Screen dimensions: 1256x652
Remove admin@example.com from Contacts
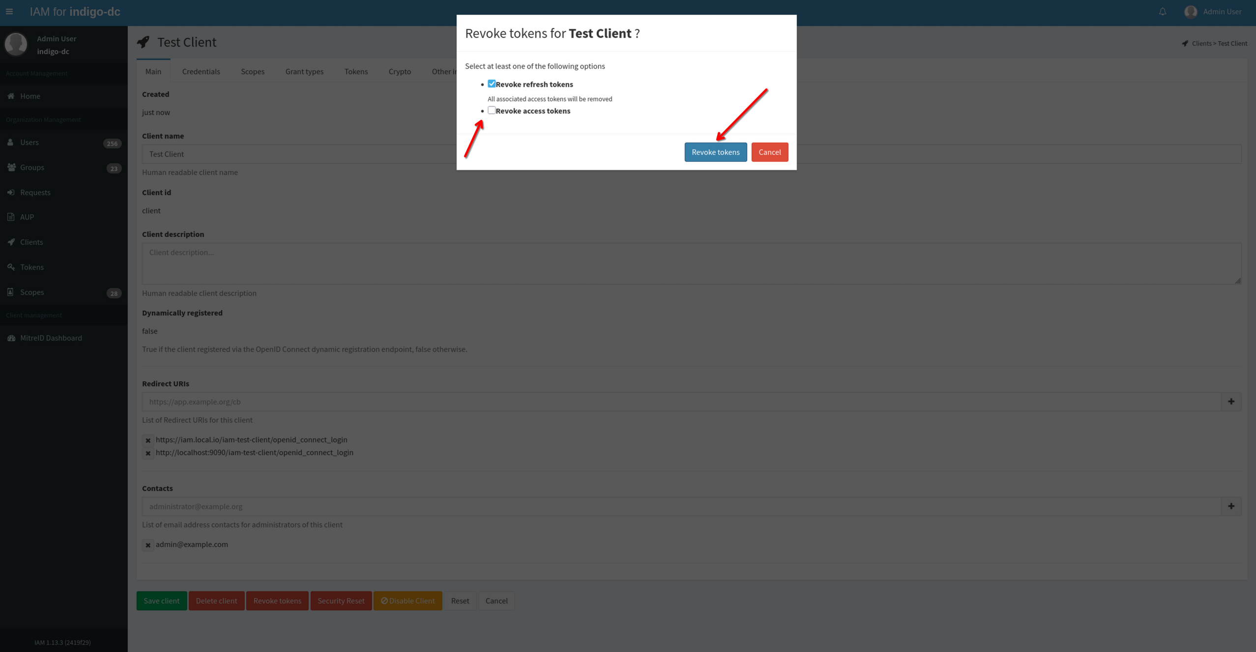pyautogui.click(x=148, y=545)
